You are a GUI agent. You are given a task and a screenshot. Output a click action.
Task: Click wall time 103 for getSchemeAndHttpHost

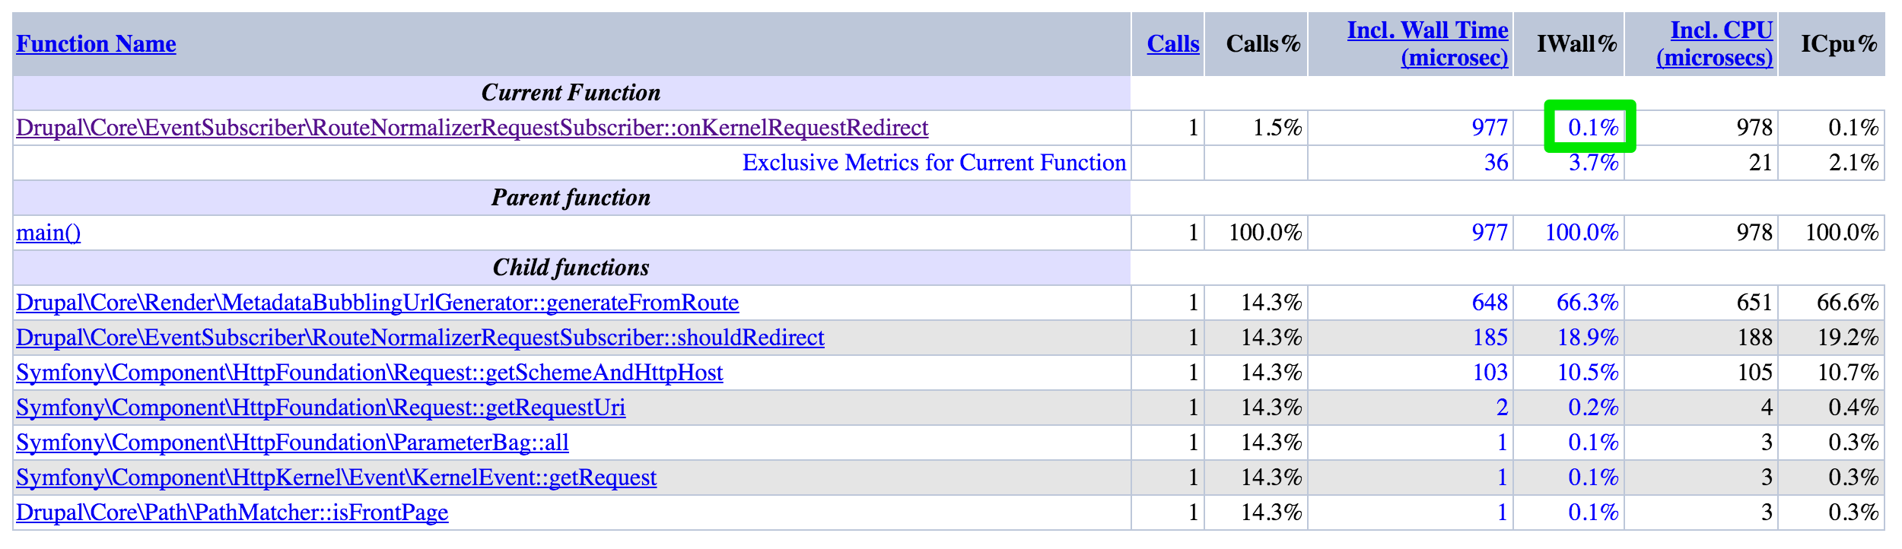pos(1490,373)
